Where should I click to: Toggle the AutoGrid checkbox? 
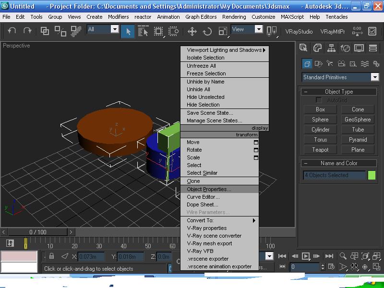point(319,100)
